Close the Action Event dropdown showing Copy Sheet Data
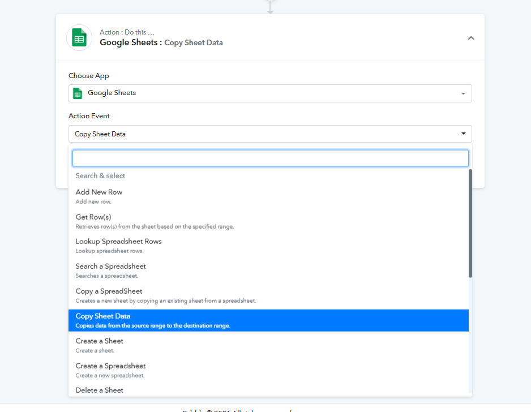The height and width of the screenshot is (412, 531). coord(270,134)
